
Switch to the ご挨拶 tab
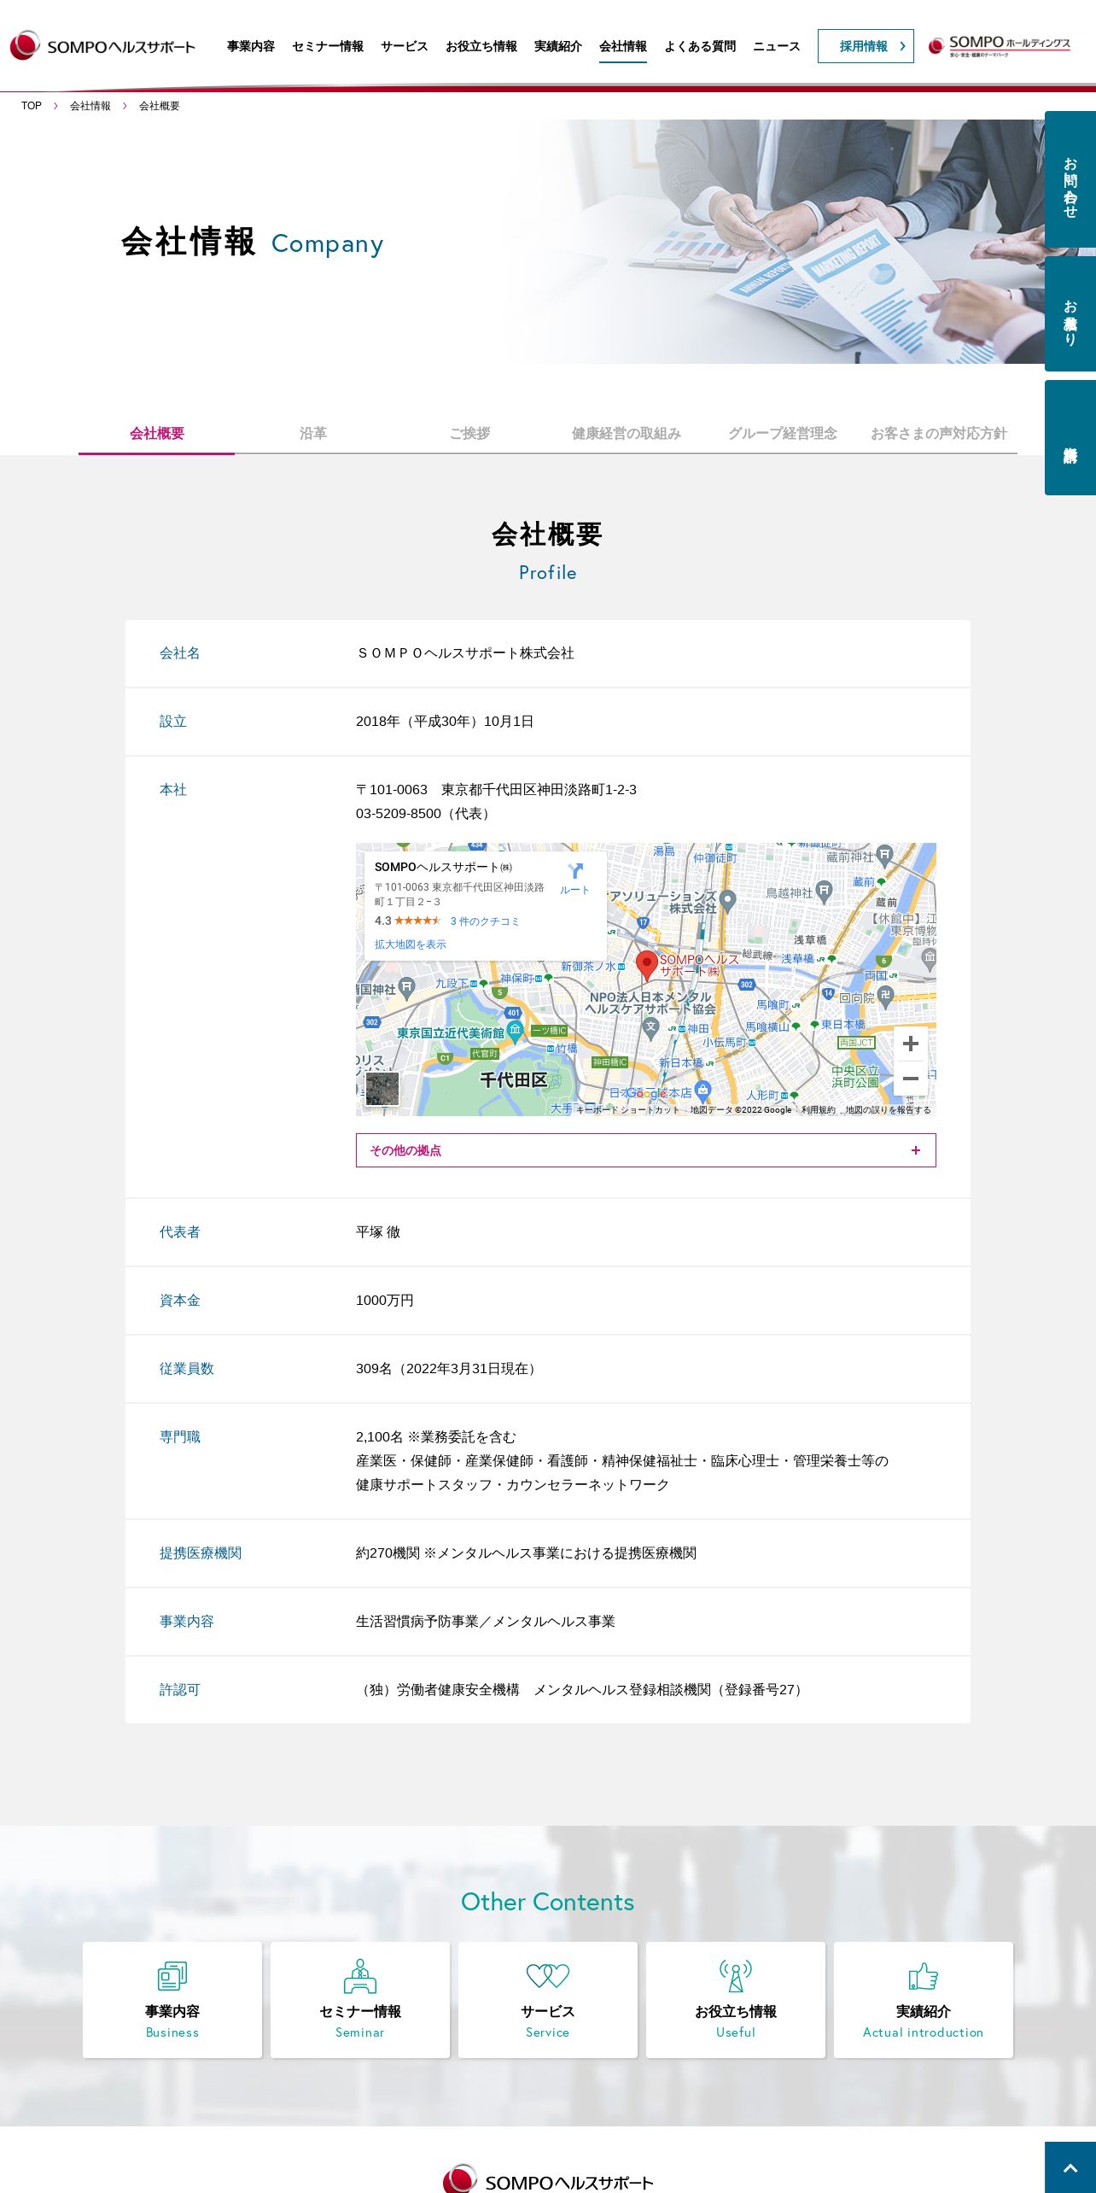pyautogui.click(x=469, y=434)
